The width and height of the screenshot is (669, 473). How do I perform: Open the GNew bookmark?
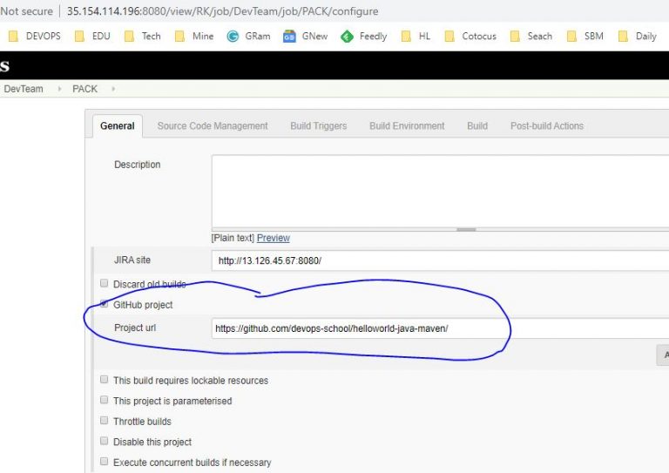(306, 36)
